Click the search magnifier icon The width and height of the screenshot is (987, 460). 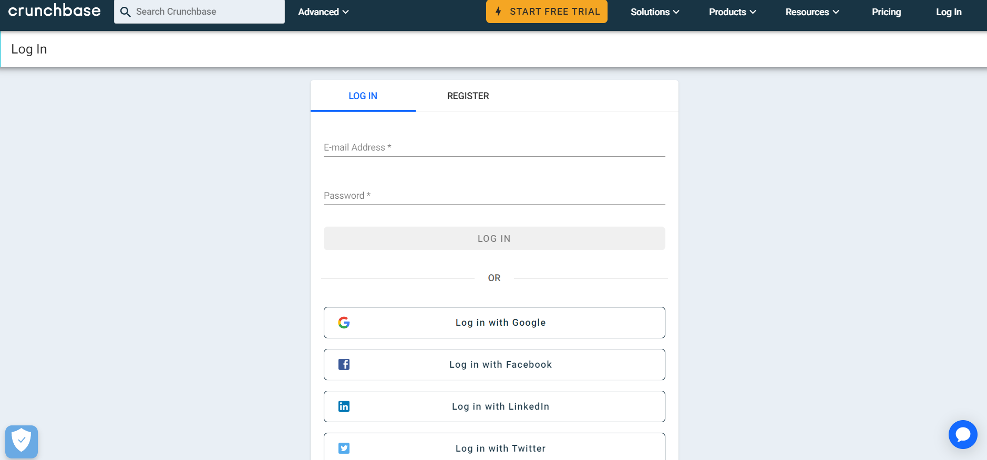(x=125, y=12)
